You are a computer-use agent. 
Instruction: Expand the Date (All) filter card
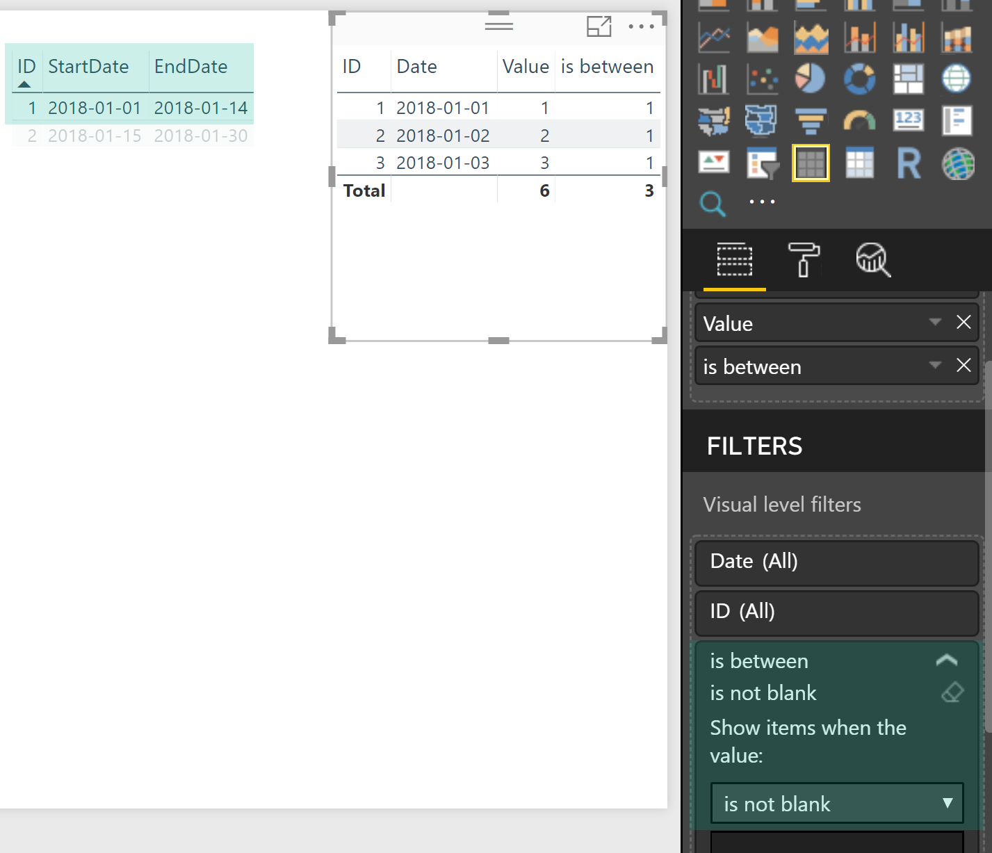click(837, 562)
